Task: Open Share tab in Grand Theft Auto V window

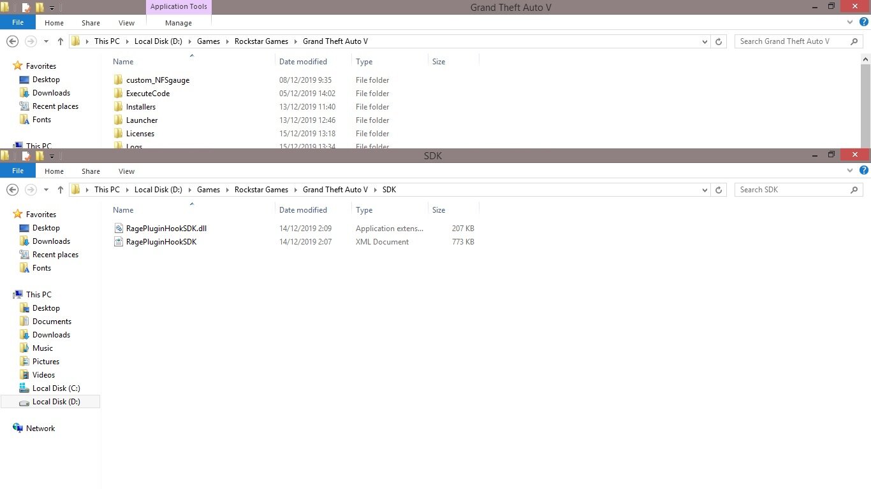Action: pyautogui.click(x=91, y=23)
